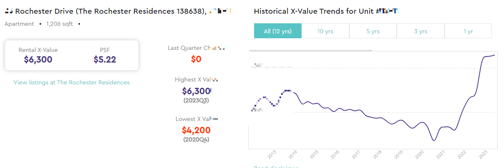This screenshot has height=168, width=504.
Task: Open View listings at The Rochester Residences
Action: pos(72,82)
